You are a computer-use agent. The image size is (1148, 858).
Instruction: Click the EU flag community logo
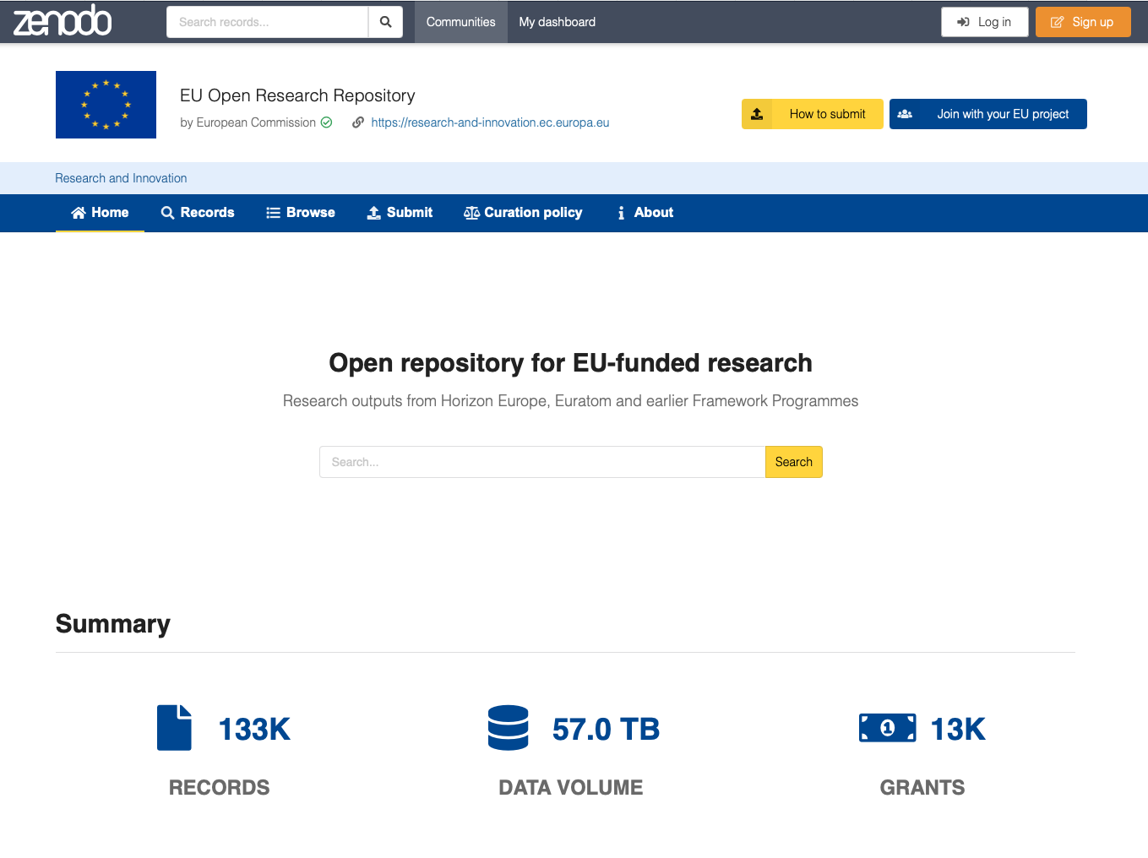click(x=106, y=105)
